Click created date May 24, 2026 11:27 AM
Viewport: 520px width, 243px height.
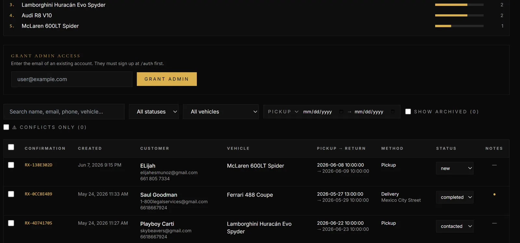(x=103, y=223)
